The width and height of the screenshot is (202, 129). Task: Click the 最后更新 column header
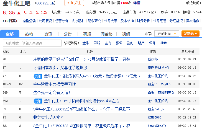[188, 51]
